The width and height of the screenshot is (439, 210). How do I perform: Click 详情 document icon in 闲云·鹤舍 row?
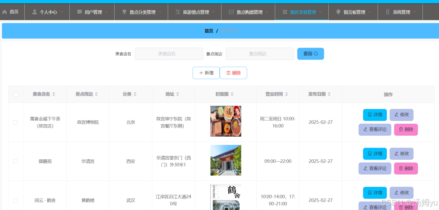click(370, 193)
